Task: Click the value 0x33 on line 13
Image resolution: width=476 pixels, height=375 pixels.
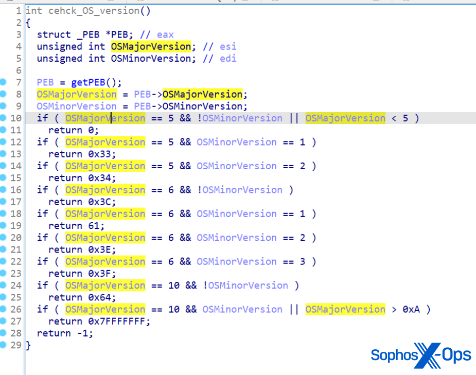Action: coord(99,154)
